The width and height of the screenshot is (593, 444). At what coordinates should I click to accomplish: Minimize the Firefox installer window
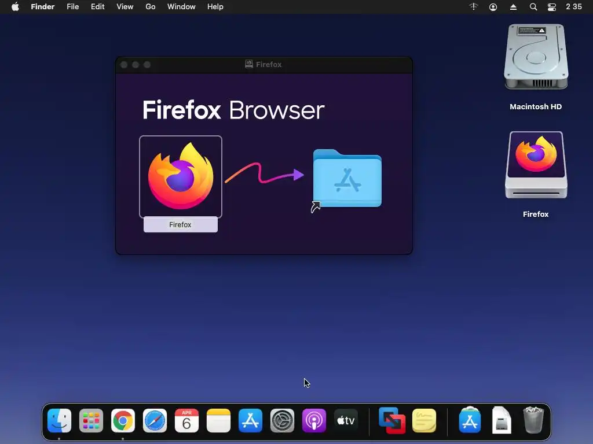click(136, 65)
